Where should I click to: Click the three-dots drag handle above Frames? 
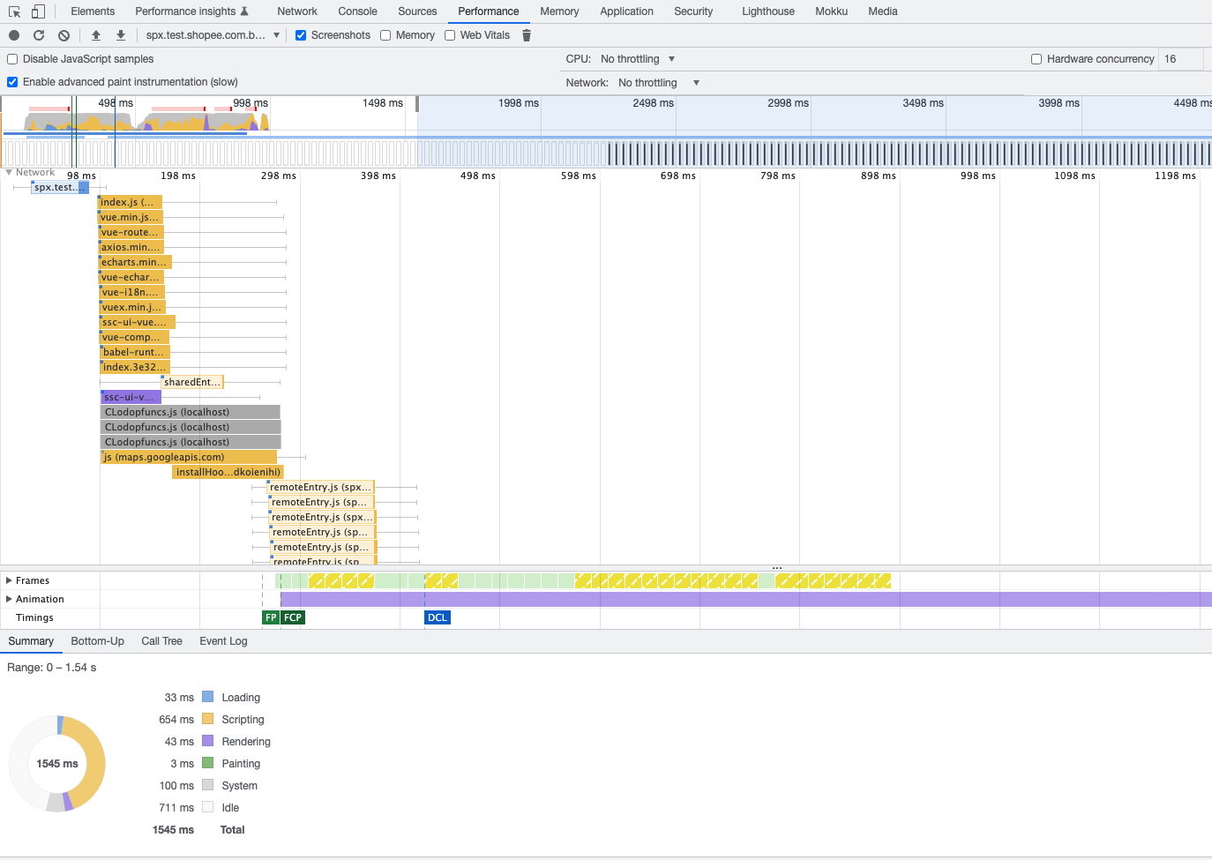(x=777, y=567)
